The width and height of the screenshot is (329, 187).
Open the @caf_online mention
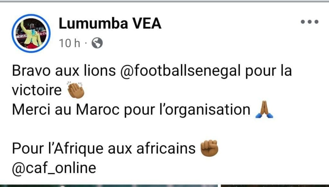pos(54,168)
